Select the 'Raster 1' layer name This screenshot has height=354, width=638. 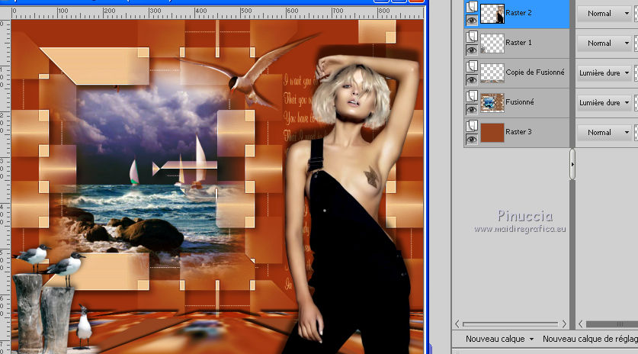coord(518,43)
